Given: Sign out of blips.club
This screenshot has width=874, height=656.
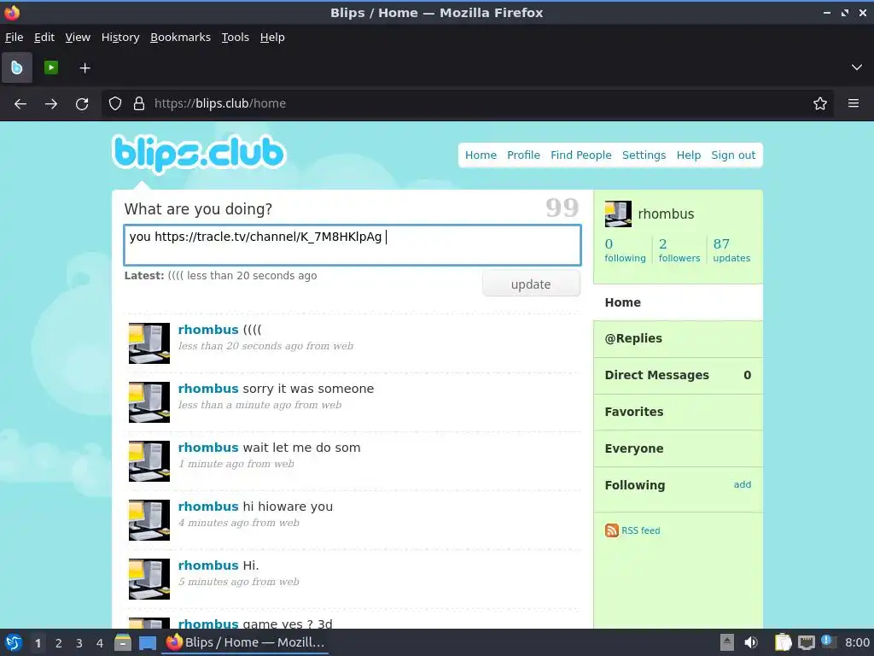Looking at the screenshot, I should coord(733,155).
